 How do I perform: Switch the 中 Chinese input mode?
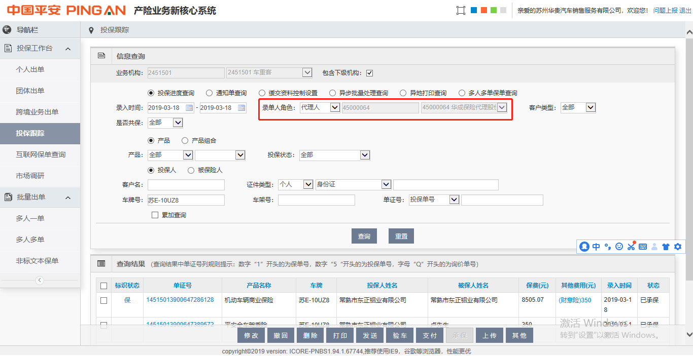pyautogui.click(x=596, y=247)
